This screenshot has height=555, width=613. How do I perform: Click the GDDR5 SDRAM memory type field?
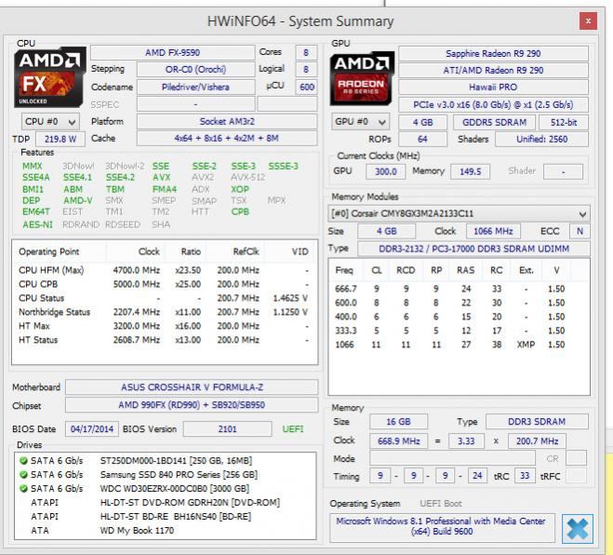(494, 122)
